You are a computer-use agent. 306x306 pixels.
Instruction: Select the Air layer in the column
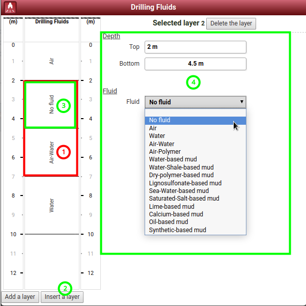coord(51,61)
